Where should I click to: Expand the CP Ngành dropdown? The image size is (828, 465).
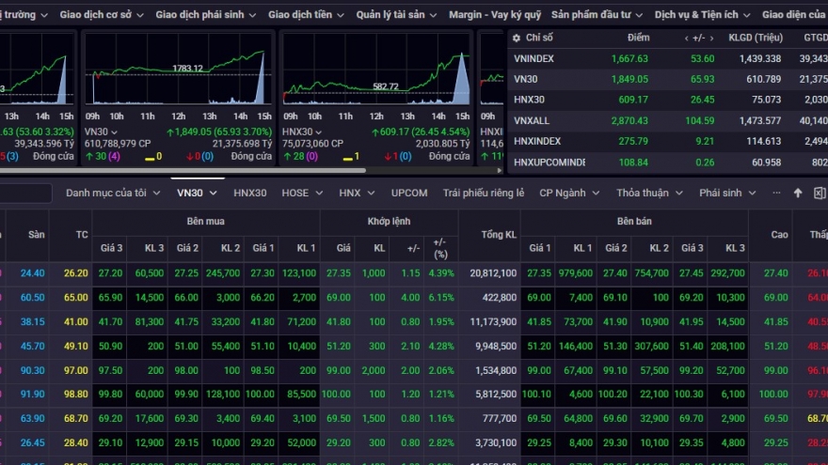[568, 193]
